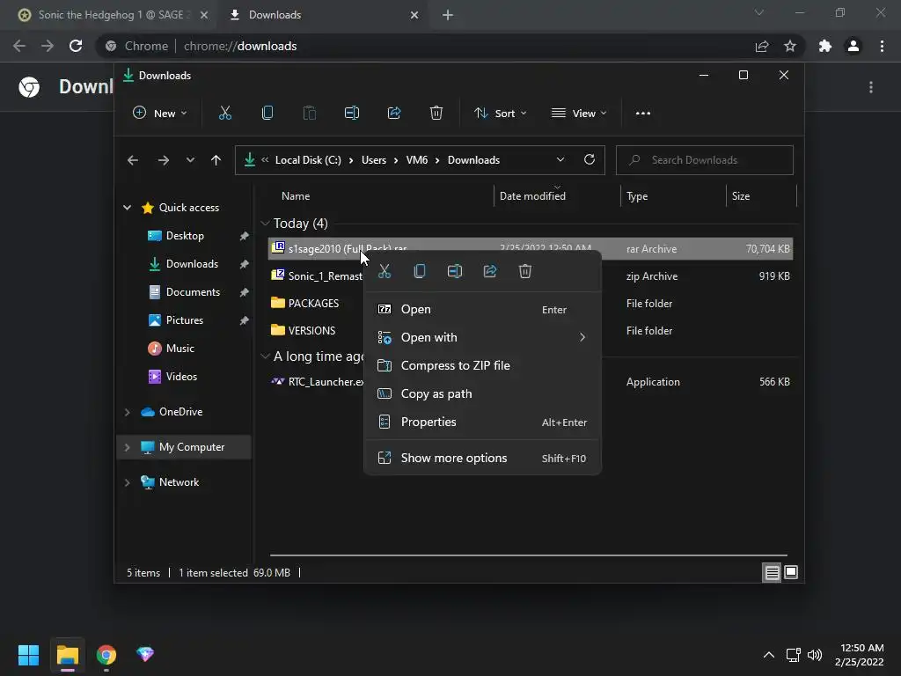The image size is (901, 676).
Task: Select the Music folder in sidebar
Action: click(x=179, y=349)
